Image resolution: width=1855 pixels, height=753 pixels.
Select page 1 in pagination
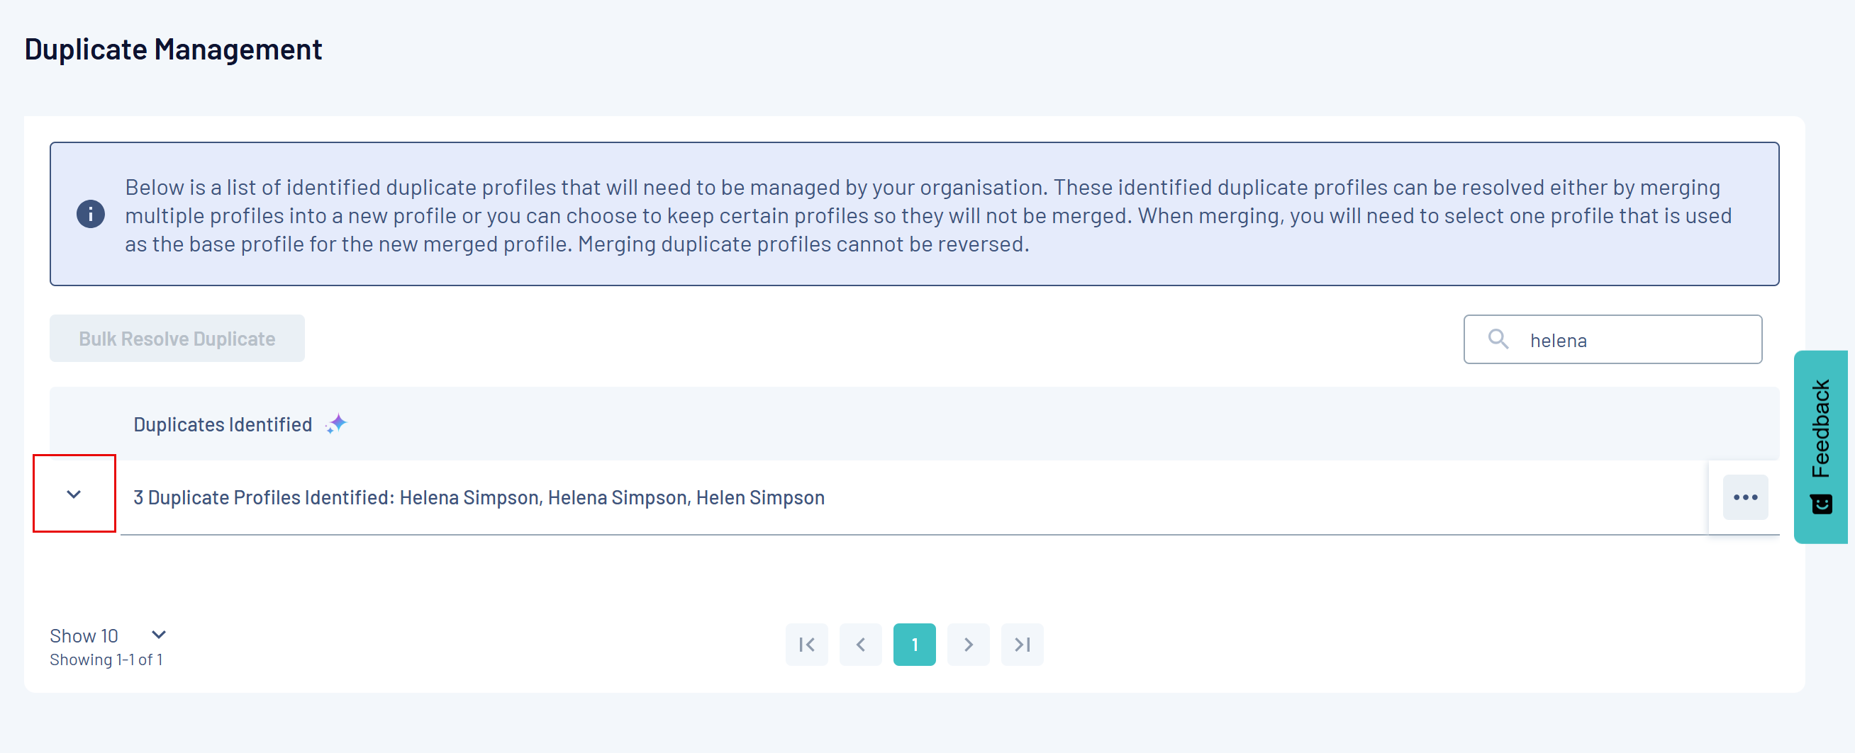(x=914, y=645)
